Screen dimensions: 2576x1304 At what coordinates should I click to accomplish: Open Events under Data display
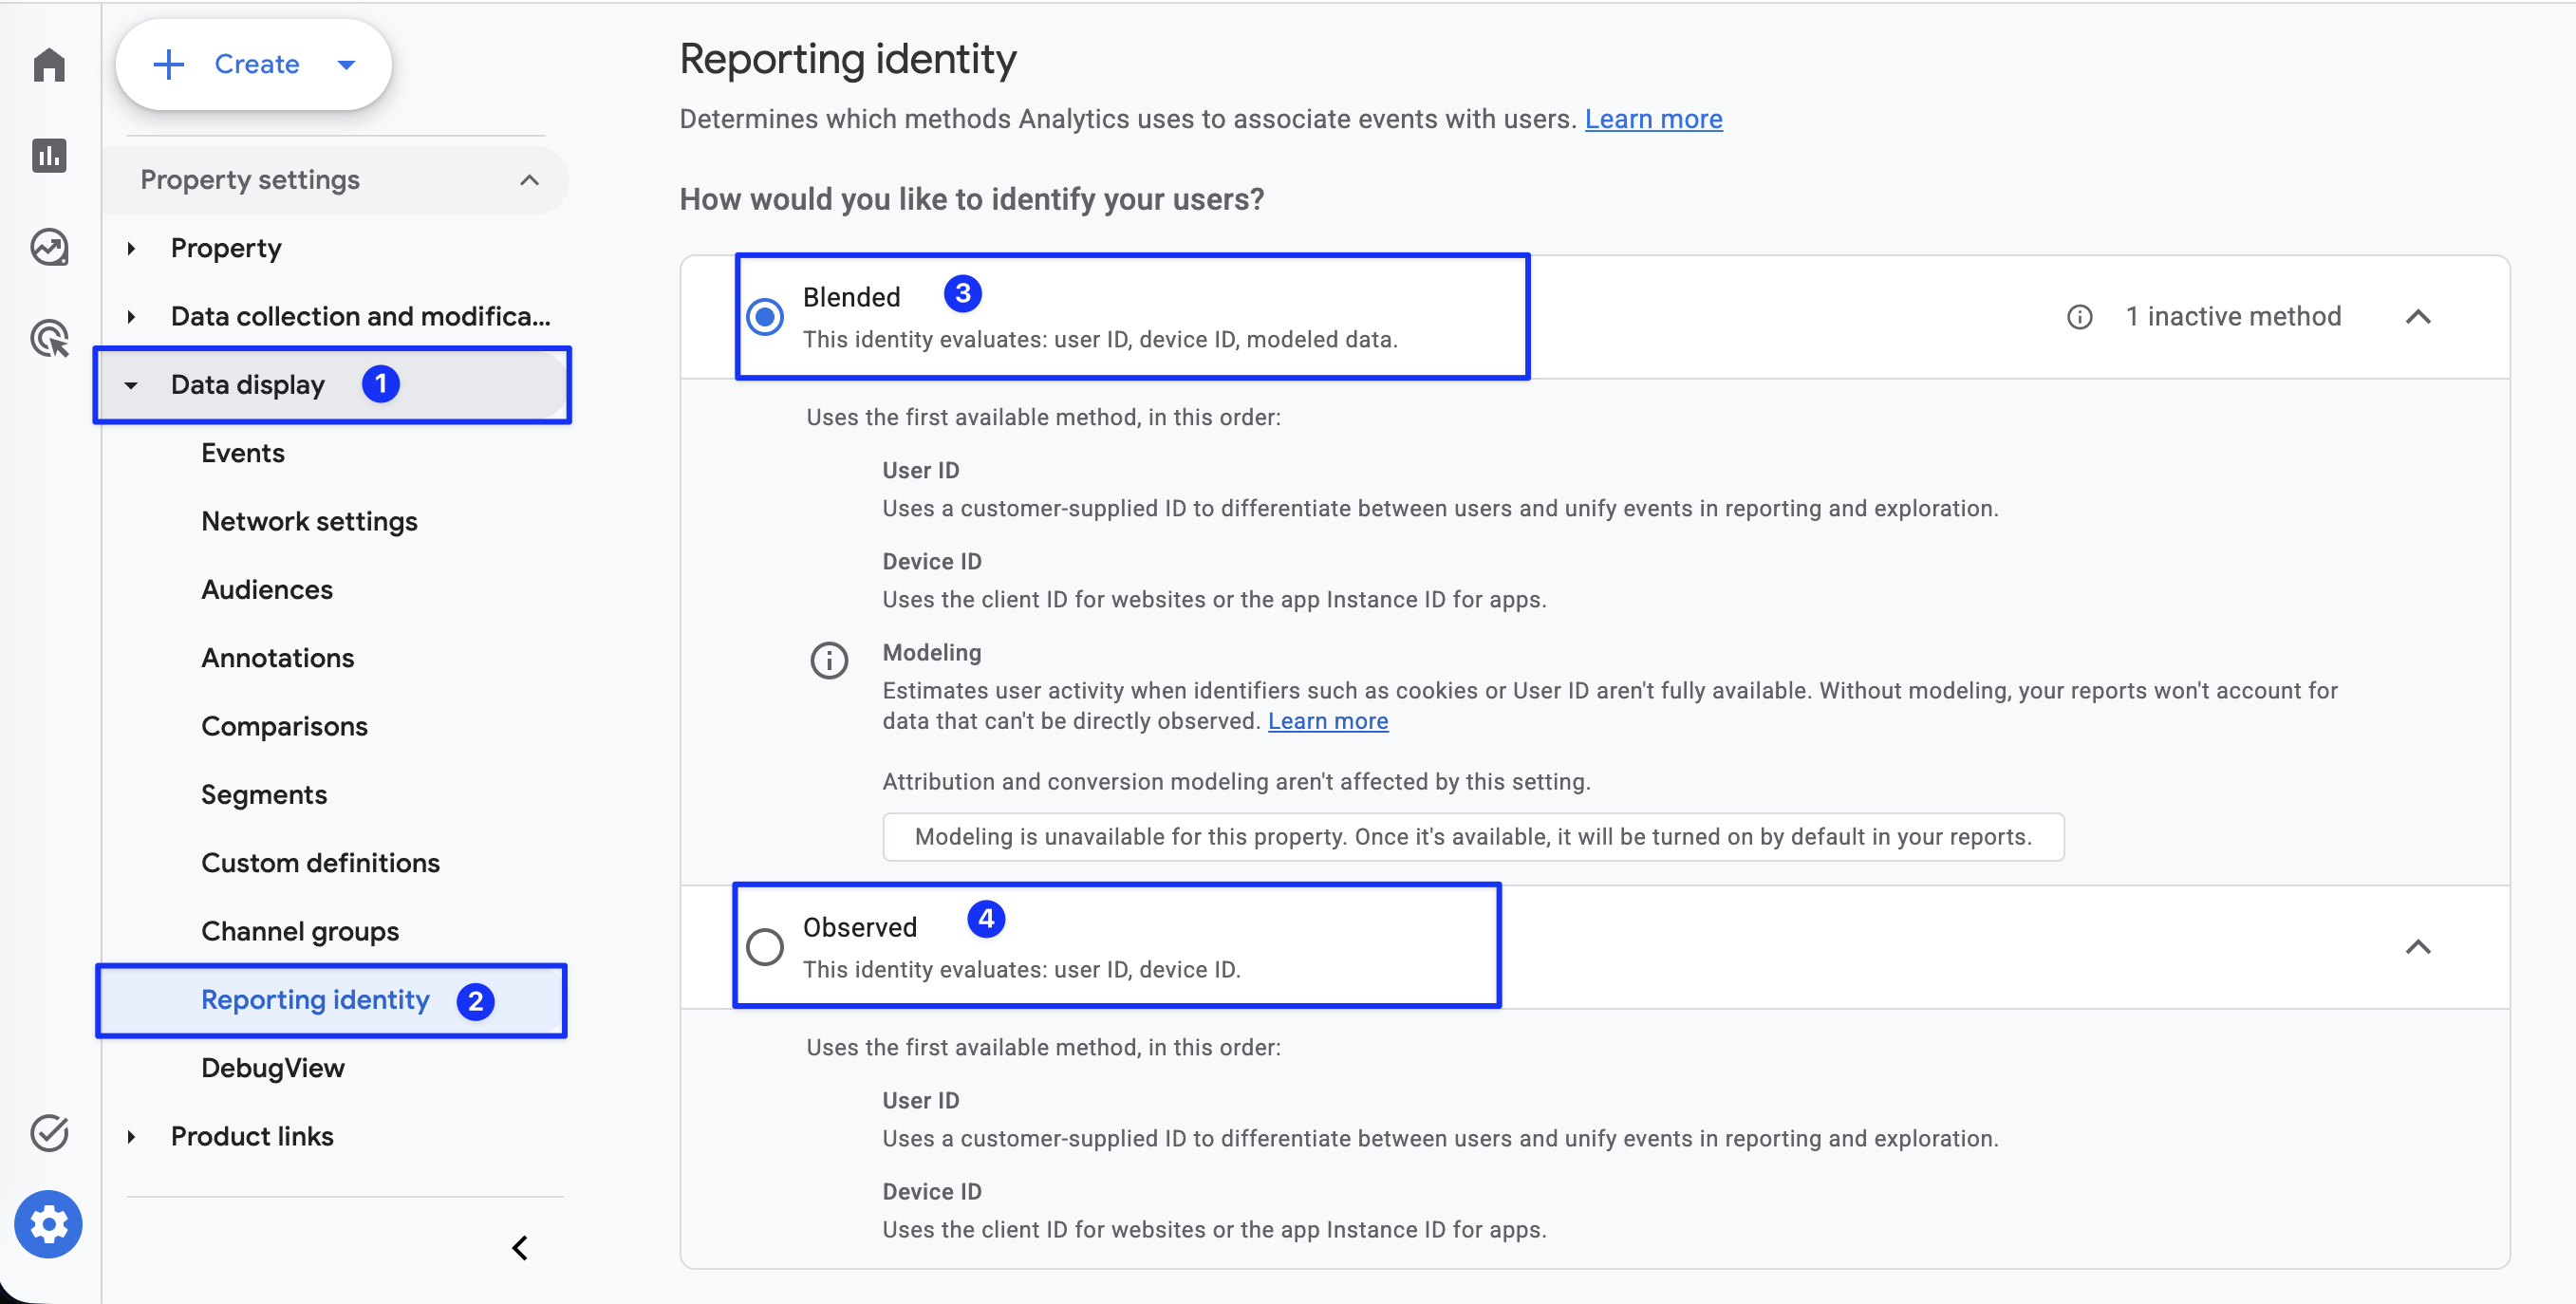click(243, 453)
